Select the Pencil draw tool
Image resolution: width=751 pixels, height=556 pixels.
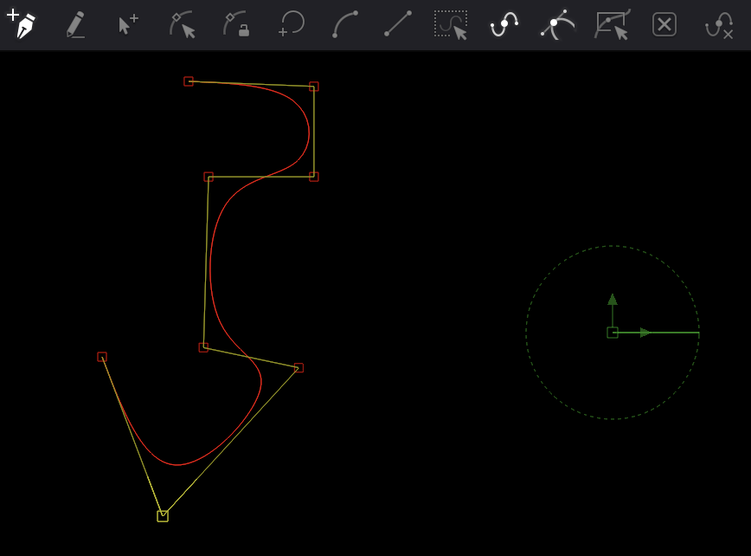tap(75, 24)
